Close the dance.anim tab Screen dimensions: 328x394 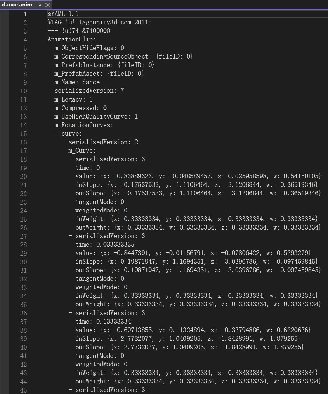click(47, 5)
